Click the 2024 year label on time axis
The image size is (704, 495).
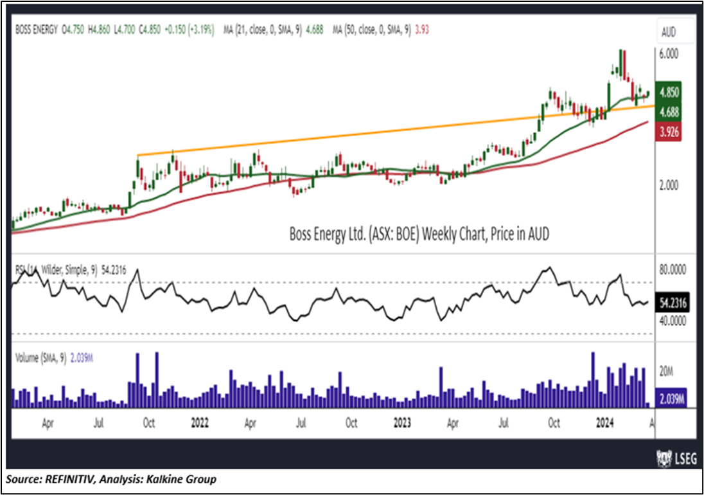click(604, 423)
